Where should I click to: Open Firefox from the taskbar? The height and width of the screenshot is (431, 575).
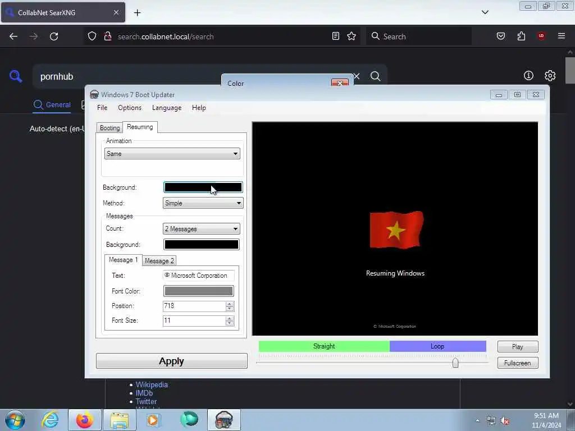pyautogui.click(x=85, y=420)
